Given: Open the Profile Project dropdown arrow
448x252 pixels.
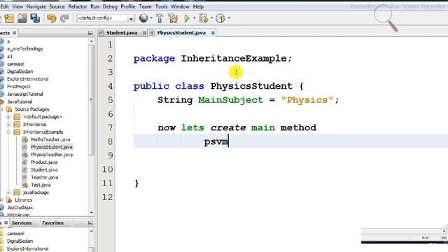Looking at the screenshot, I should [x=229, y=18].
